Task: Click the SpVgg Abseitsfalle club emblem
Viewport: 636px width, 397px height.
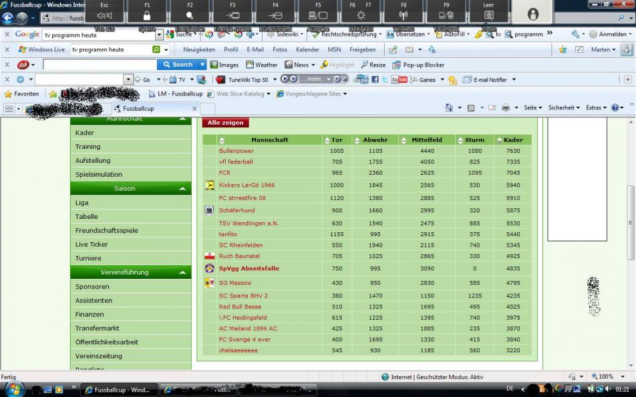Action: coord(210,268)
